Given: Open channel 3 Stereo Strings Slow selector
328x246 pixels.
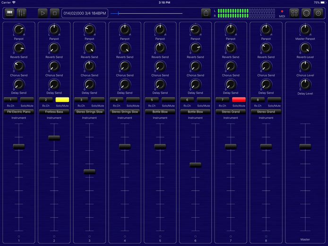Looking at the screenshot, I should (89, 112).
